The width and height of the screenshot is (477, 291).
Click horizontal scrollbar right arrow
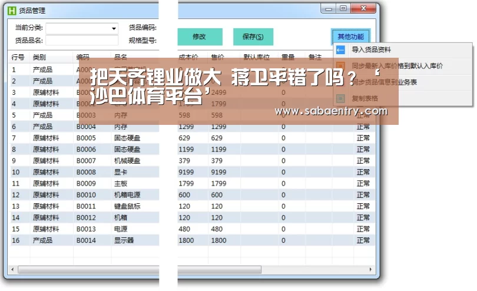tap(370, 270)
